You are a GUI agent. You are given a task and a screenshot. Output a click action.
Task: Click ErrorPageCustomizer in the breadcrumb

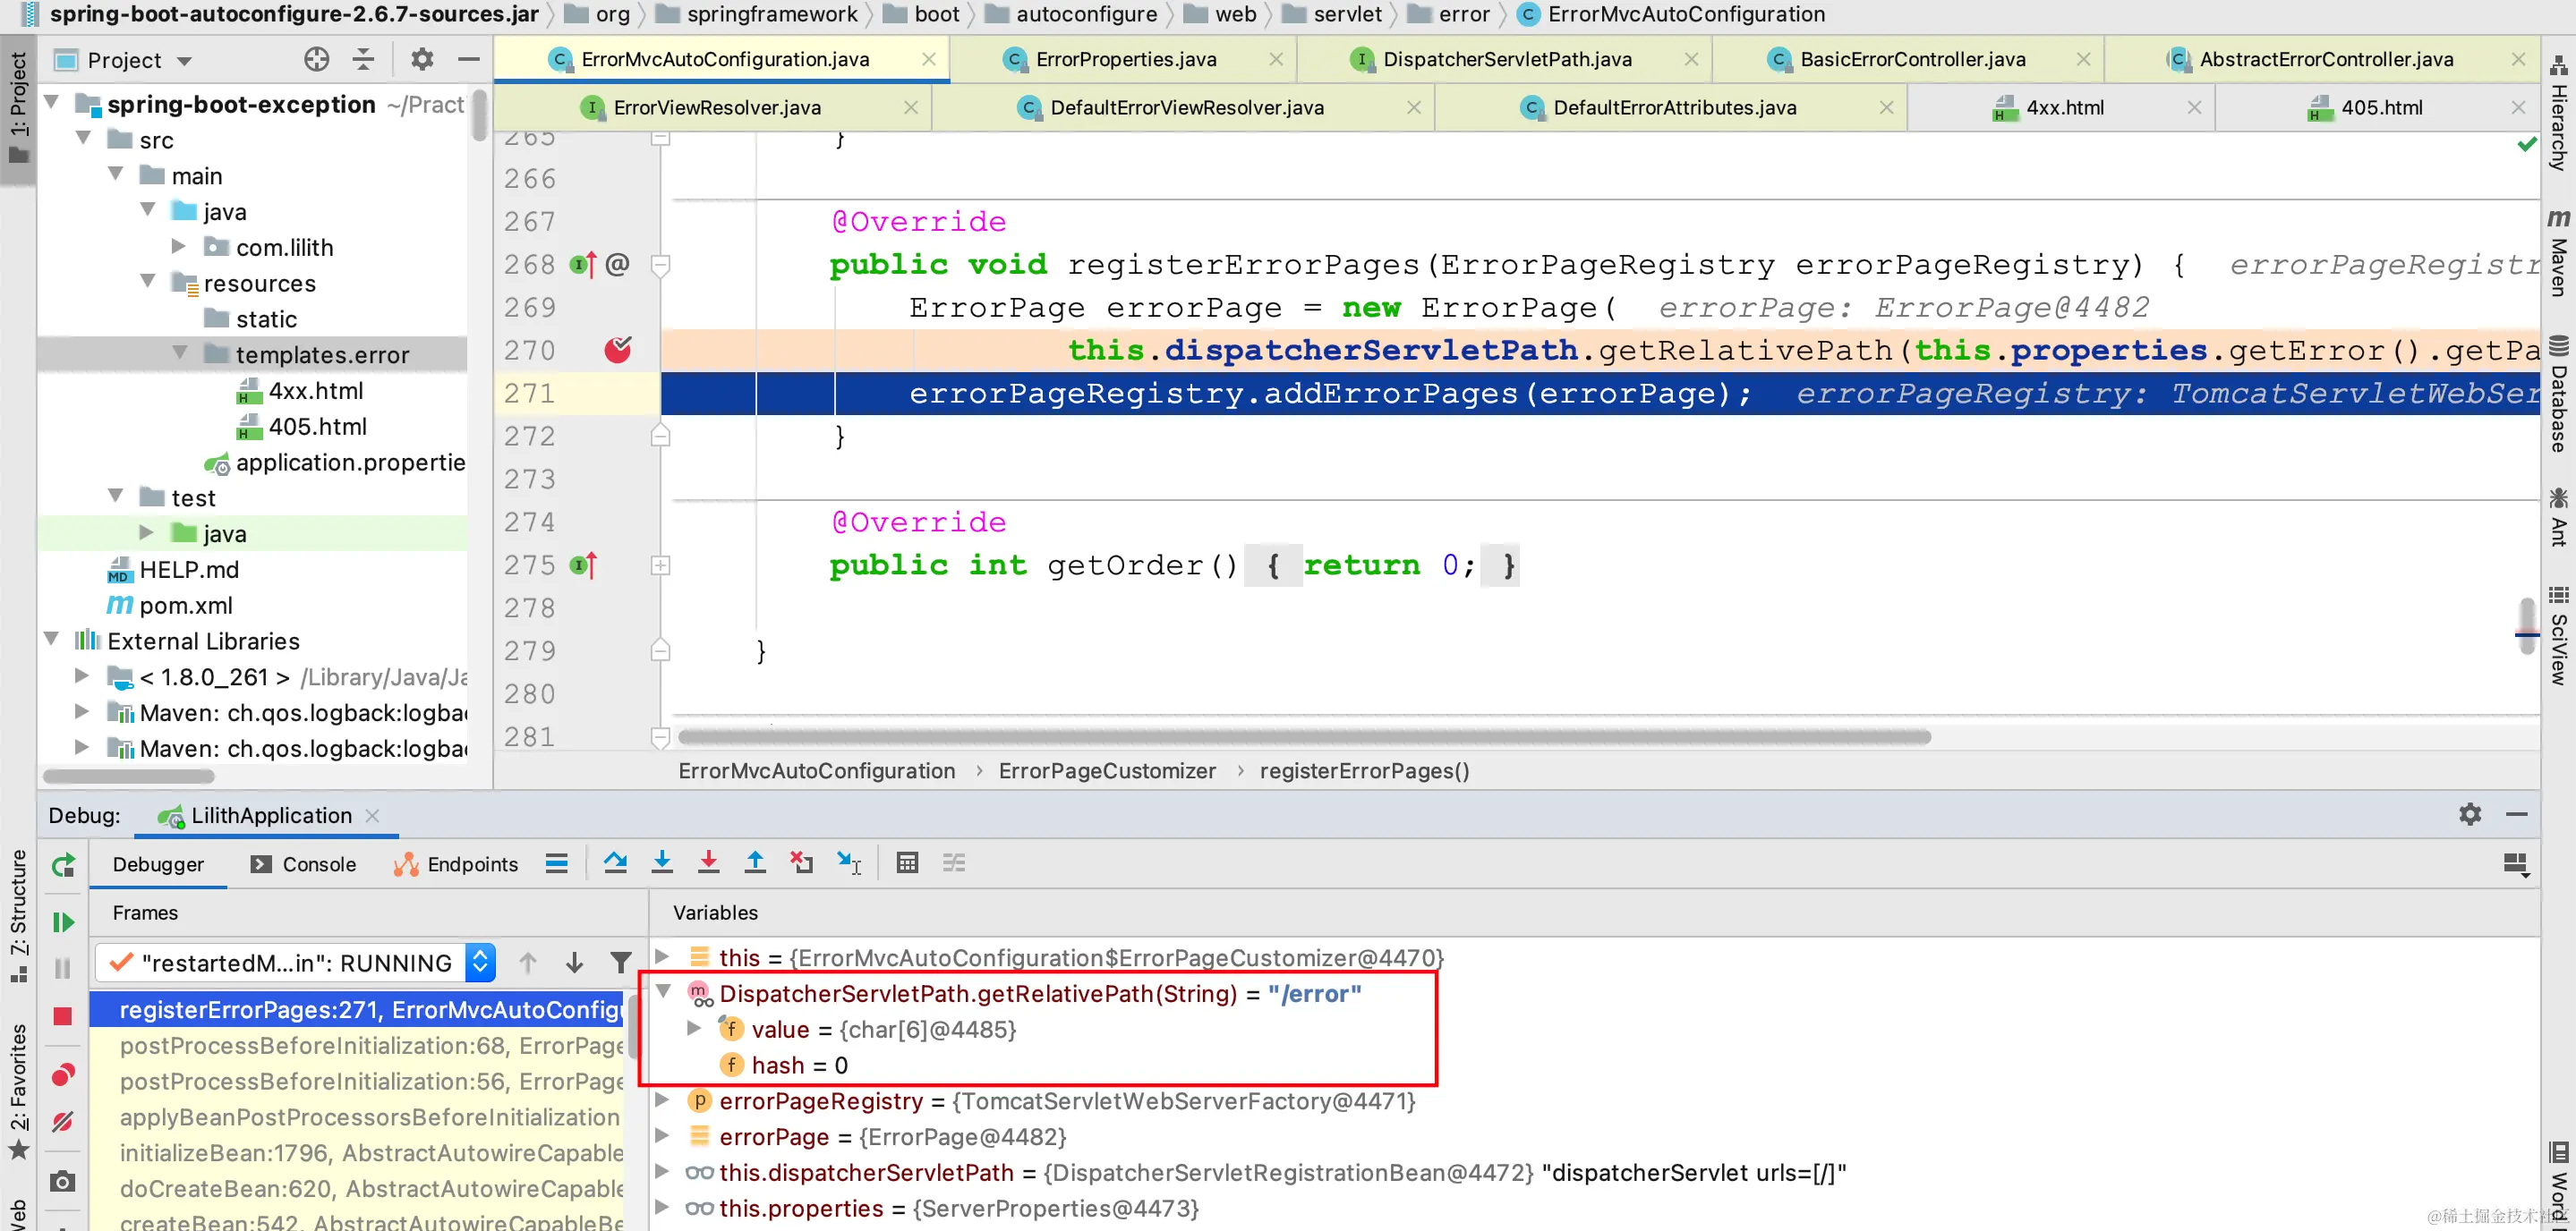click(1107, 771)
